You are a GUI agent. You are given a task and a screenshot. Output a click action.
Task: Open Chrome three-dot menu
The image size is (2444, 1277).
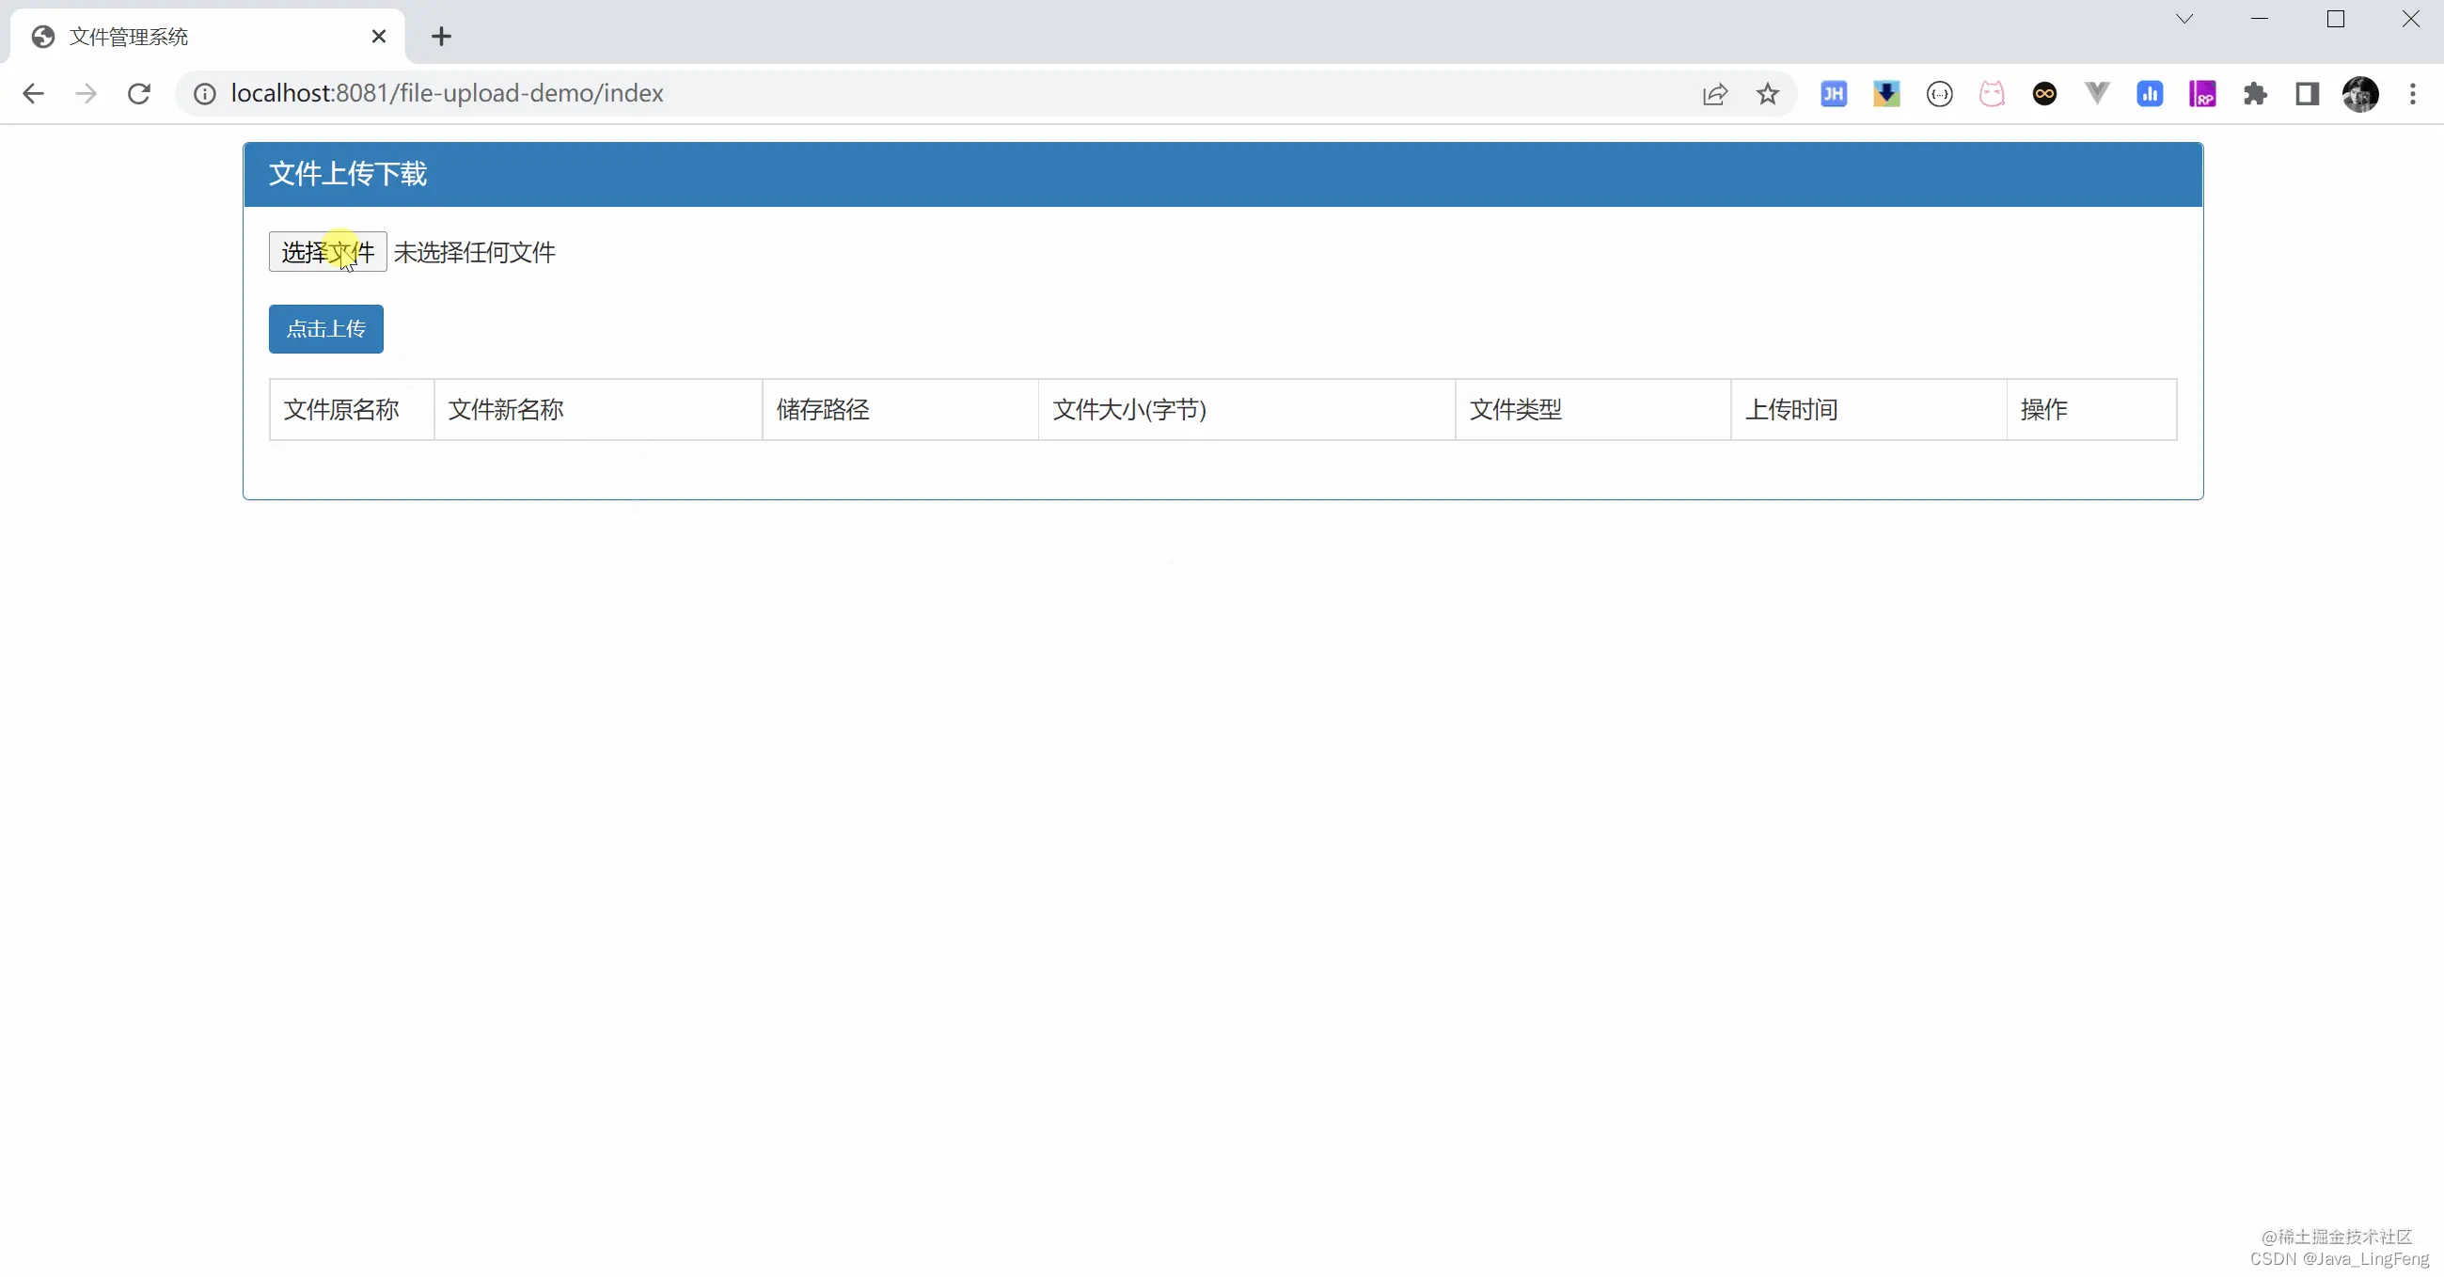click(2412, 93)
